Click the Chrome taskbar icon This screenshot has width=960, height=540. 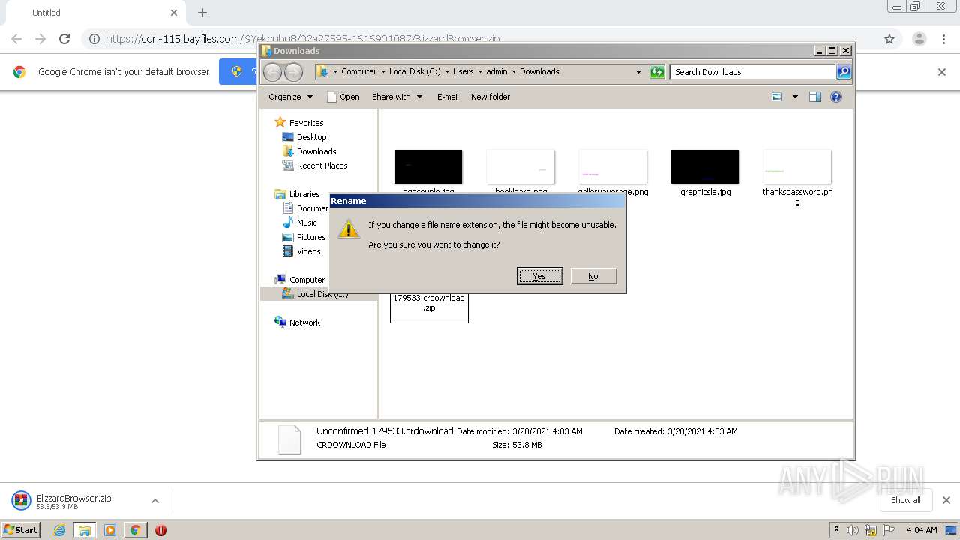tap(135, 530)
